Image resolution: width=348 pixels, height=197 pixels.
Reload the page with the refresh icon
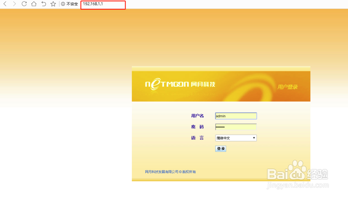pyautogui.click(x=24, y=4)
